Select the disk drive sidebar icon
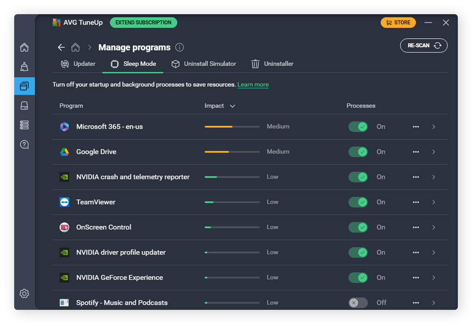This screenshot has height=324, width=472. 25,105
